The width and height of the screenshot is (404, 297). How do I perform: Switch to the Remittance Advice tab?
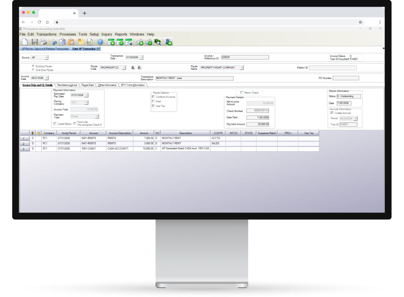67,85
